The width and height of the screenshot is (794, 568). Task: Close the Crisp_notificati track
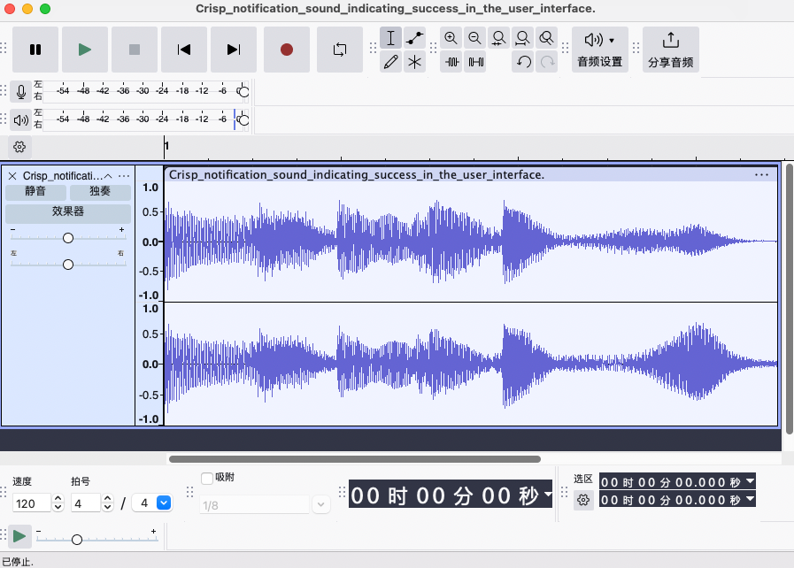[12, 176]
